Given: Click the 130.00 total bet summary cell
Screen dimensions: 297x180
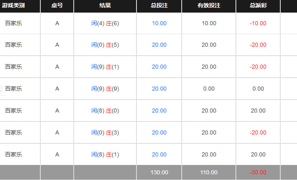Looking at the screenshot, I should tap(159, 172).
